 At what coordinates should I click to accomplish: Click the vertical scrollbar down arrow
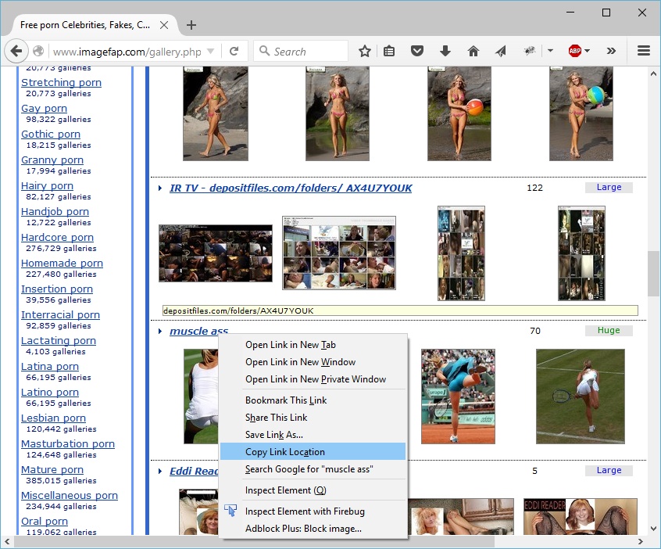coord(653,529)
